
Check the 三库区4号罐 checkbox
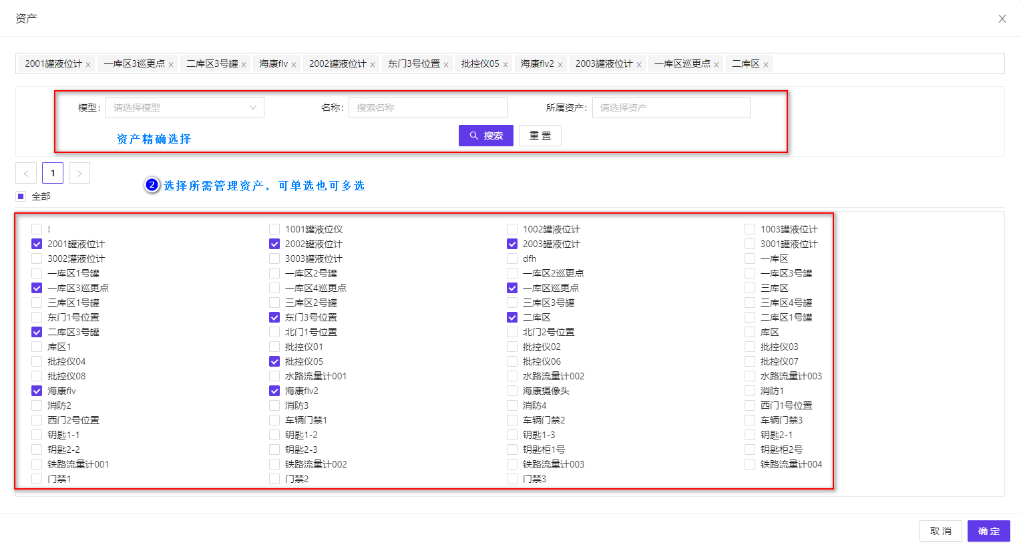tap(750, 303)
